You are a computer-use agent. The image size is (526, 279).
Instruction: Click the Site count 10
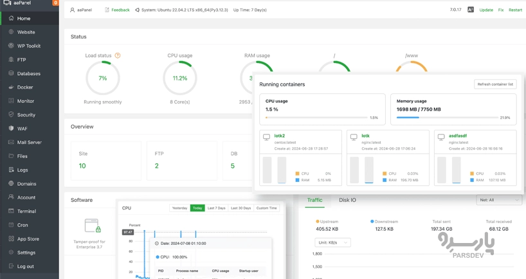(82, 166)
